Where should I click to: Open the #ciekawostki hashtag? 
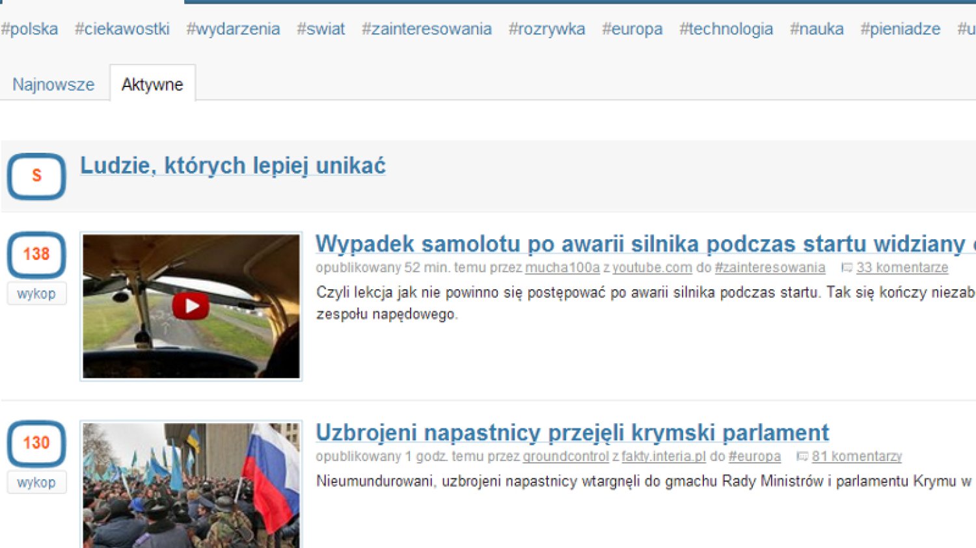coord(122,29)
